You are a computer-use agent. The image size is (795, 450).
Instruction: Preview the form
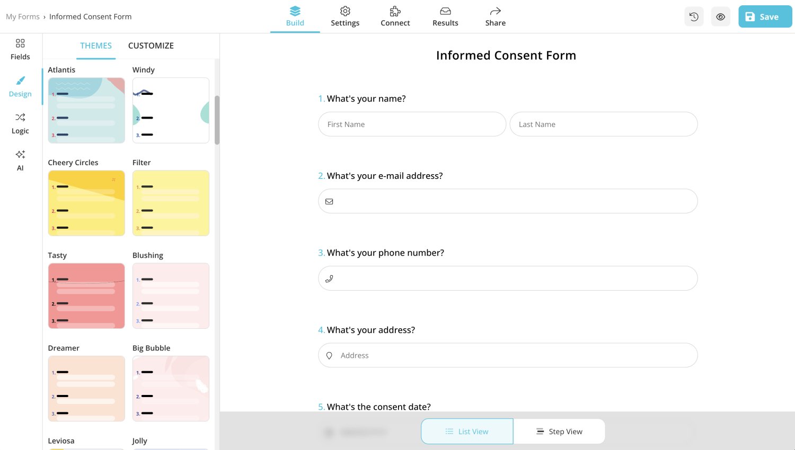coord(720,16)
